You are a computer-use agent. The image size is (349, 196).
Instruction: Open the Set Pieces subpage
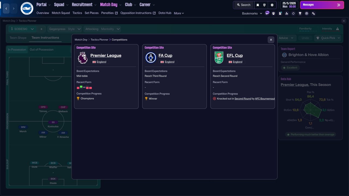92,13
